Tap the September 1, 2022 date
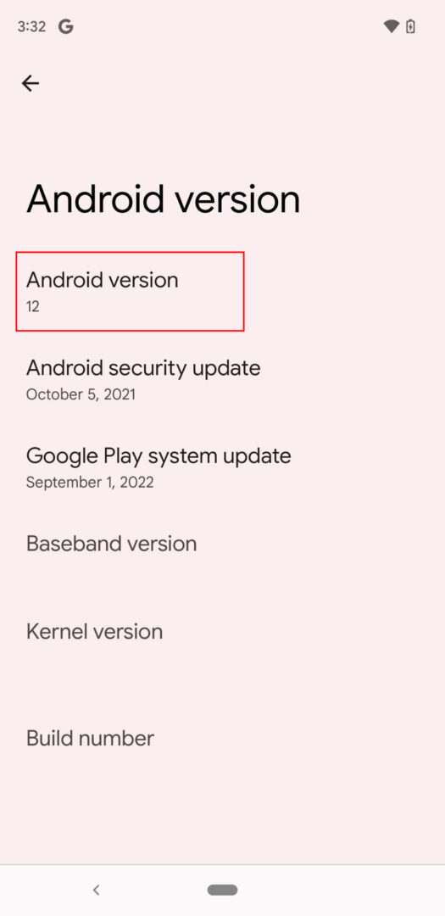The height and width of the screenshot is (916, 445). [90, 482]
